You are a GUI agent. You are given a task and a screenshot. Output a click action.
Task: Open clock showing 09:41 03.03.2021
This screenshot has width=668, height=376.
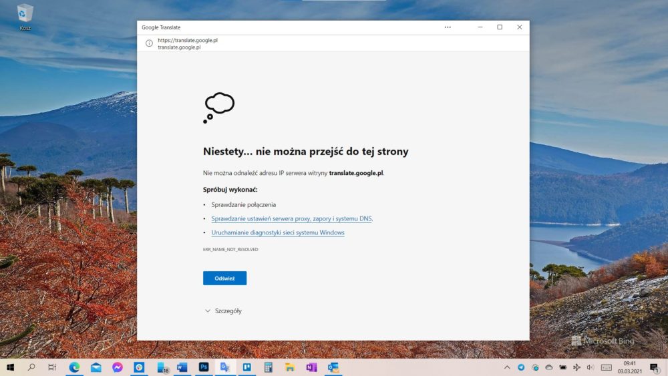[x=630, y=367]
